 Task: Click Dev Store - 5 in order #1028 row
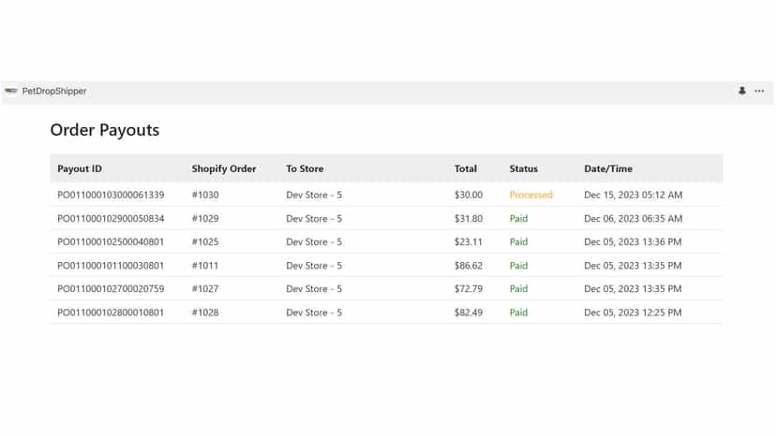tap(314, 312)
